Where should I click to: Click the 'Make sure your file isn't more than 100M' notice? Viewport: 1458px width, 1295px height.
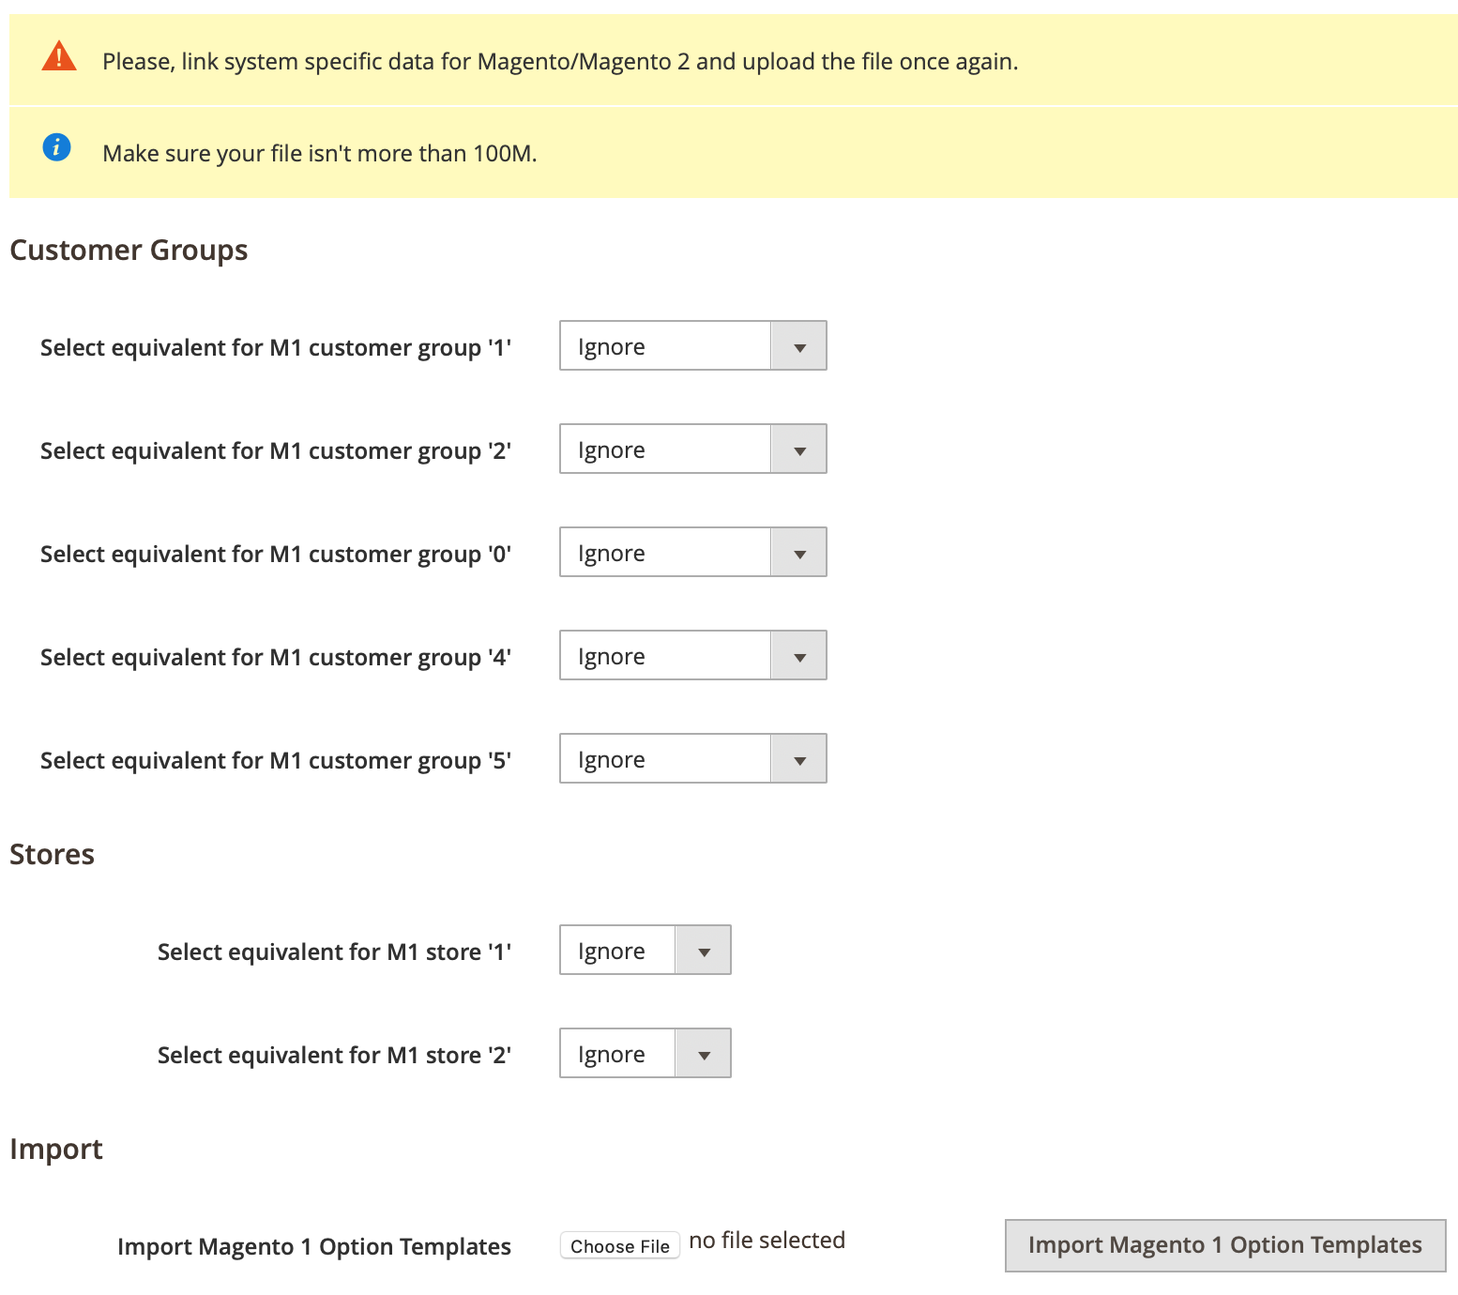tap(320, 154)
